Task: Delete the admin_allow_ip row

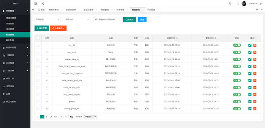Action: [x=255, y=59]
